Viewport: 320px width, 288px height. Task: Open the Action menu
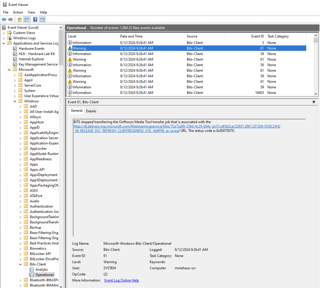(x=18, y=12)
